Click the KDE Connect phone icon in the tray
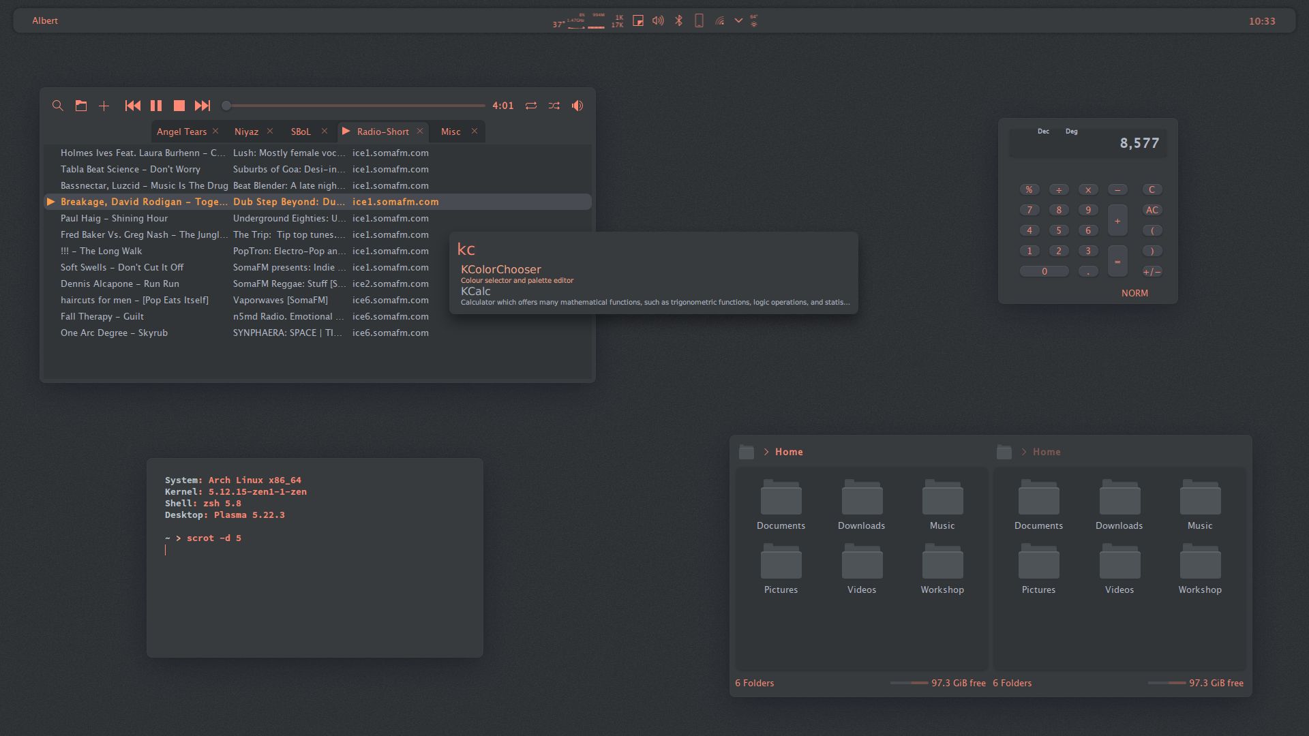The width and height of the screenshot is (1309, 736). pos(698,20)
